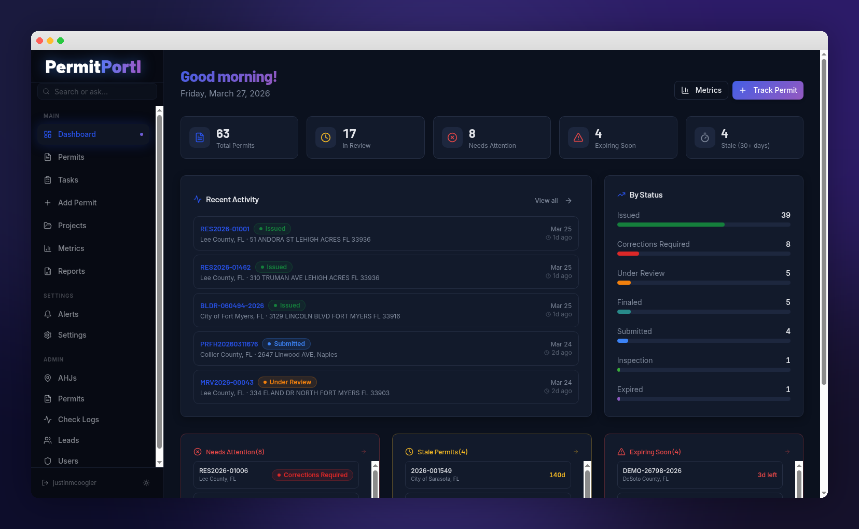859x529 pixels.
Task: Click the sidebar scrollbar
Action: pos(160,283)
